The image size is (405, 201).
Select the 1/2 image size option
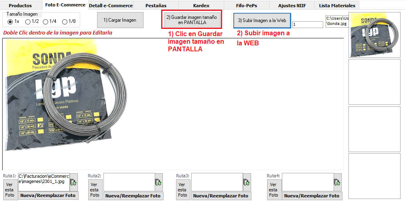(32, 22)
